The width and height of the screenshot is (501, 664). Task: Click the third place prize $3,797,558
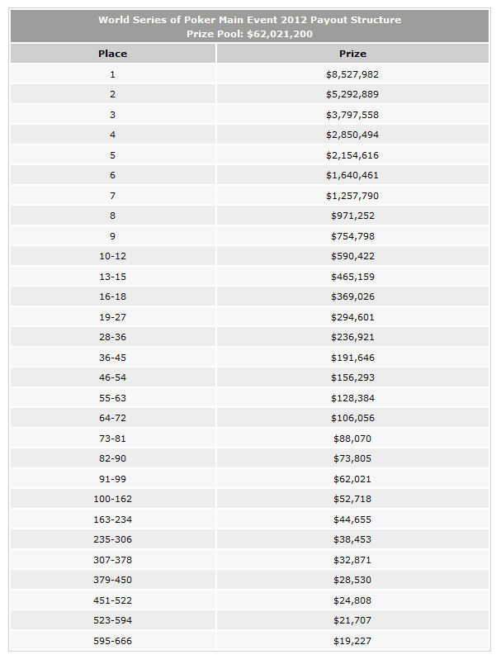352,115
